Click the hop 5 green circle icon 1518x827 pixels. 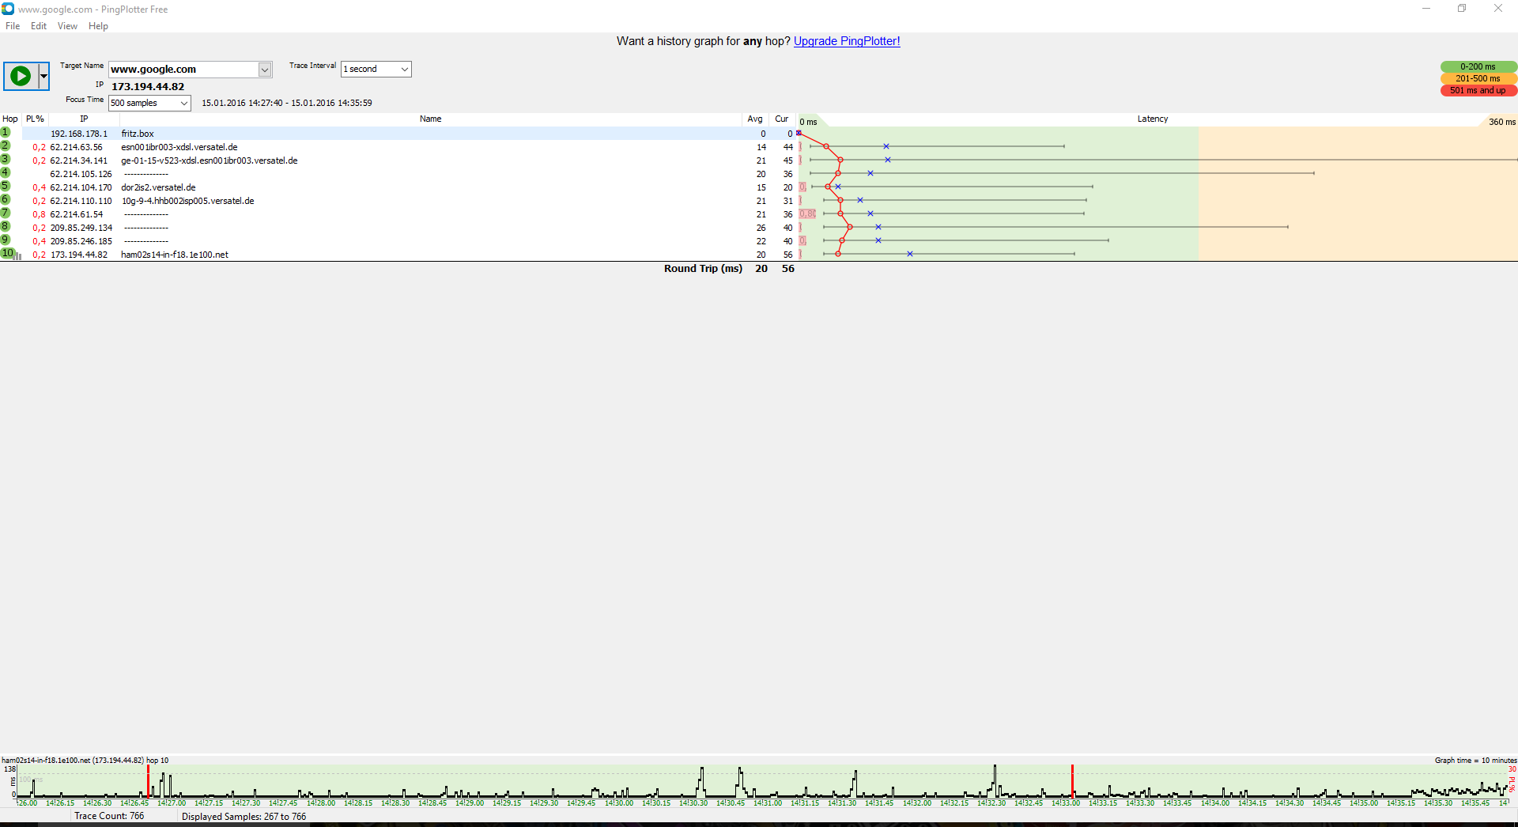6,186
